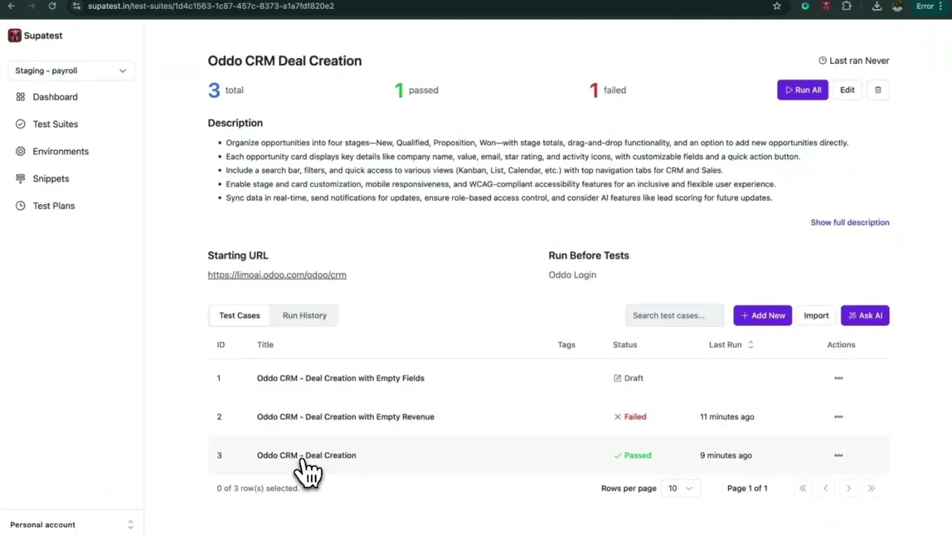Viewport: 952px width, 535px height.
Task: Bookmark this page with star icon
Action: click(x=777, y=6)
